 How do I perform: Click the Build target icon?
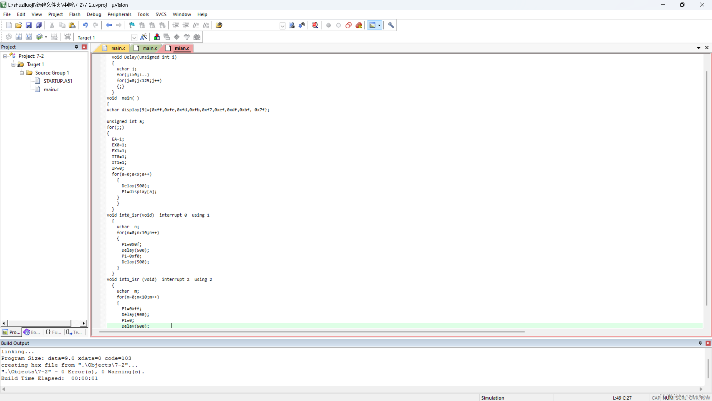(19, 37)
